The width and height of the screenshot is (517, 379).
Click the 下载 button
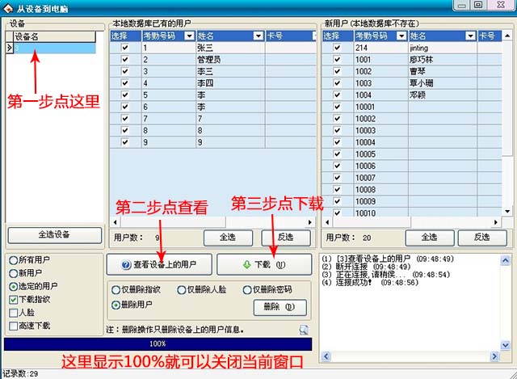[264, 264]
